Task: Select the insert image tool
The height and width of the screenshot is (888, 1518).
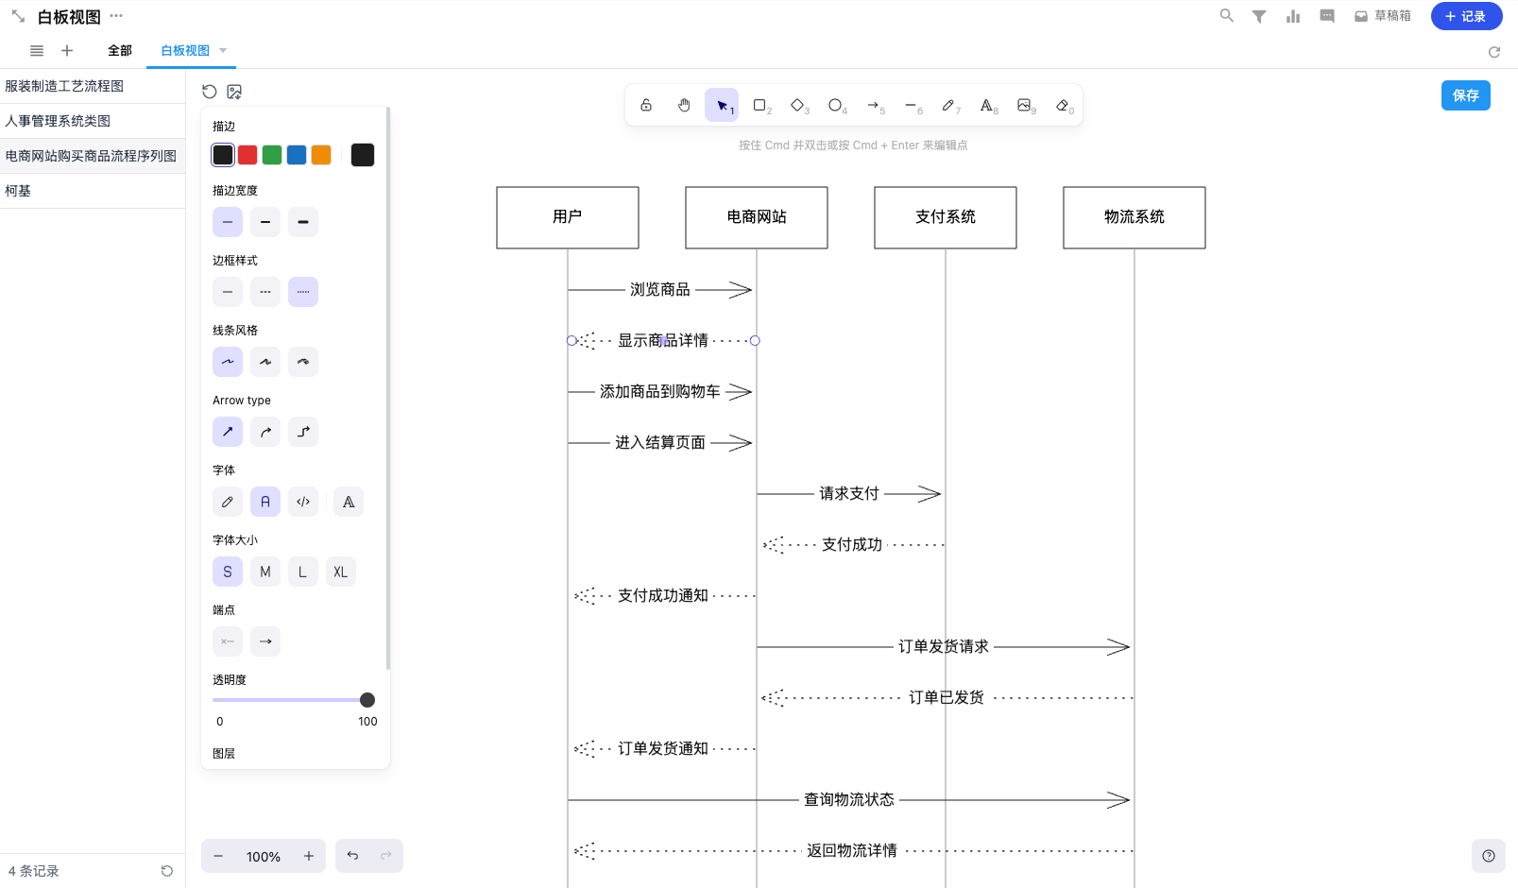Action: coord(1024,105)
